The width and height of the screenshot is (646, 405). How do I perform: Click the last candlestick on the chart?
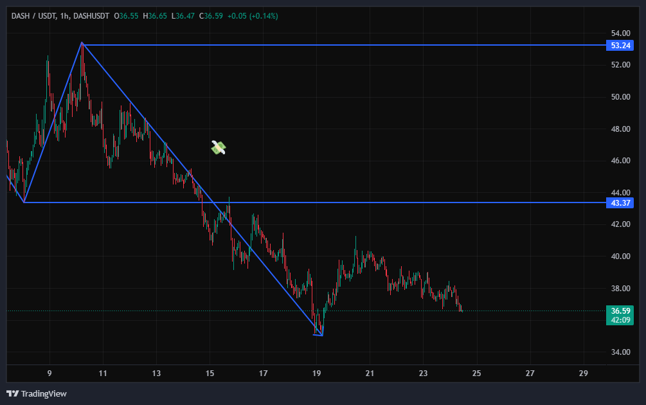tap(461, 310)
